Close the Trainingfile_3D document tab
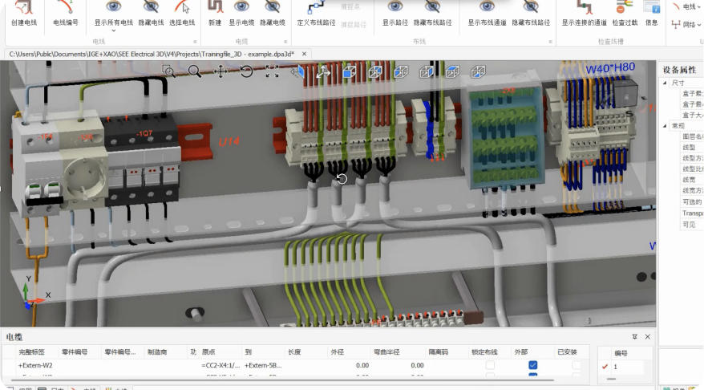 tap(304, 54)
